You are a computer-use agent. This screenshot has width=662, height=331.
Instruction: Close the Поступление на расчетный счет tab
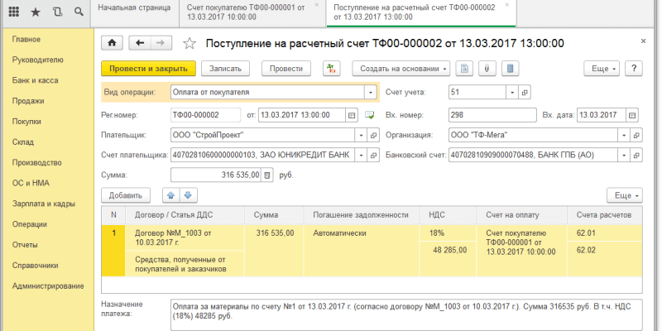[507, 6]
